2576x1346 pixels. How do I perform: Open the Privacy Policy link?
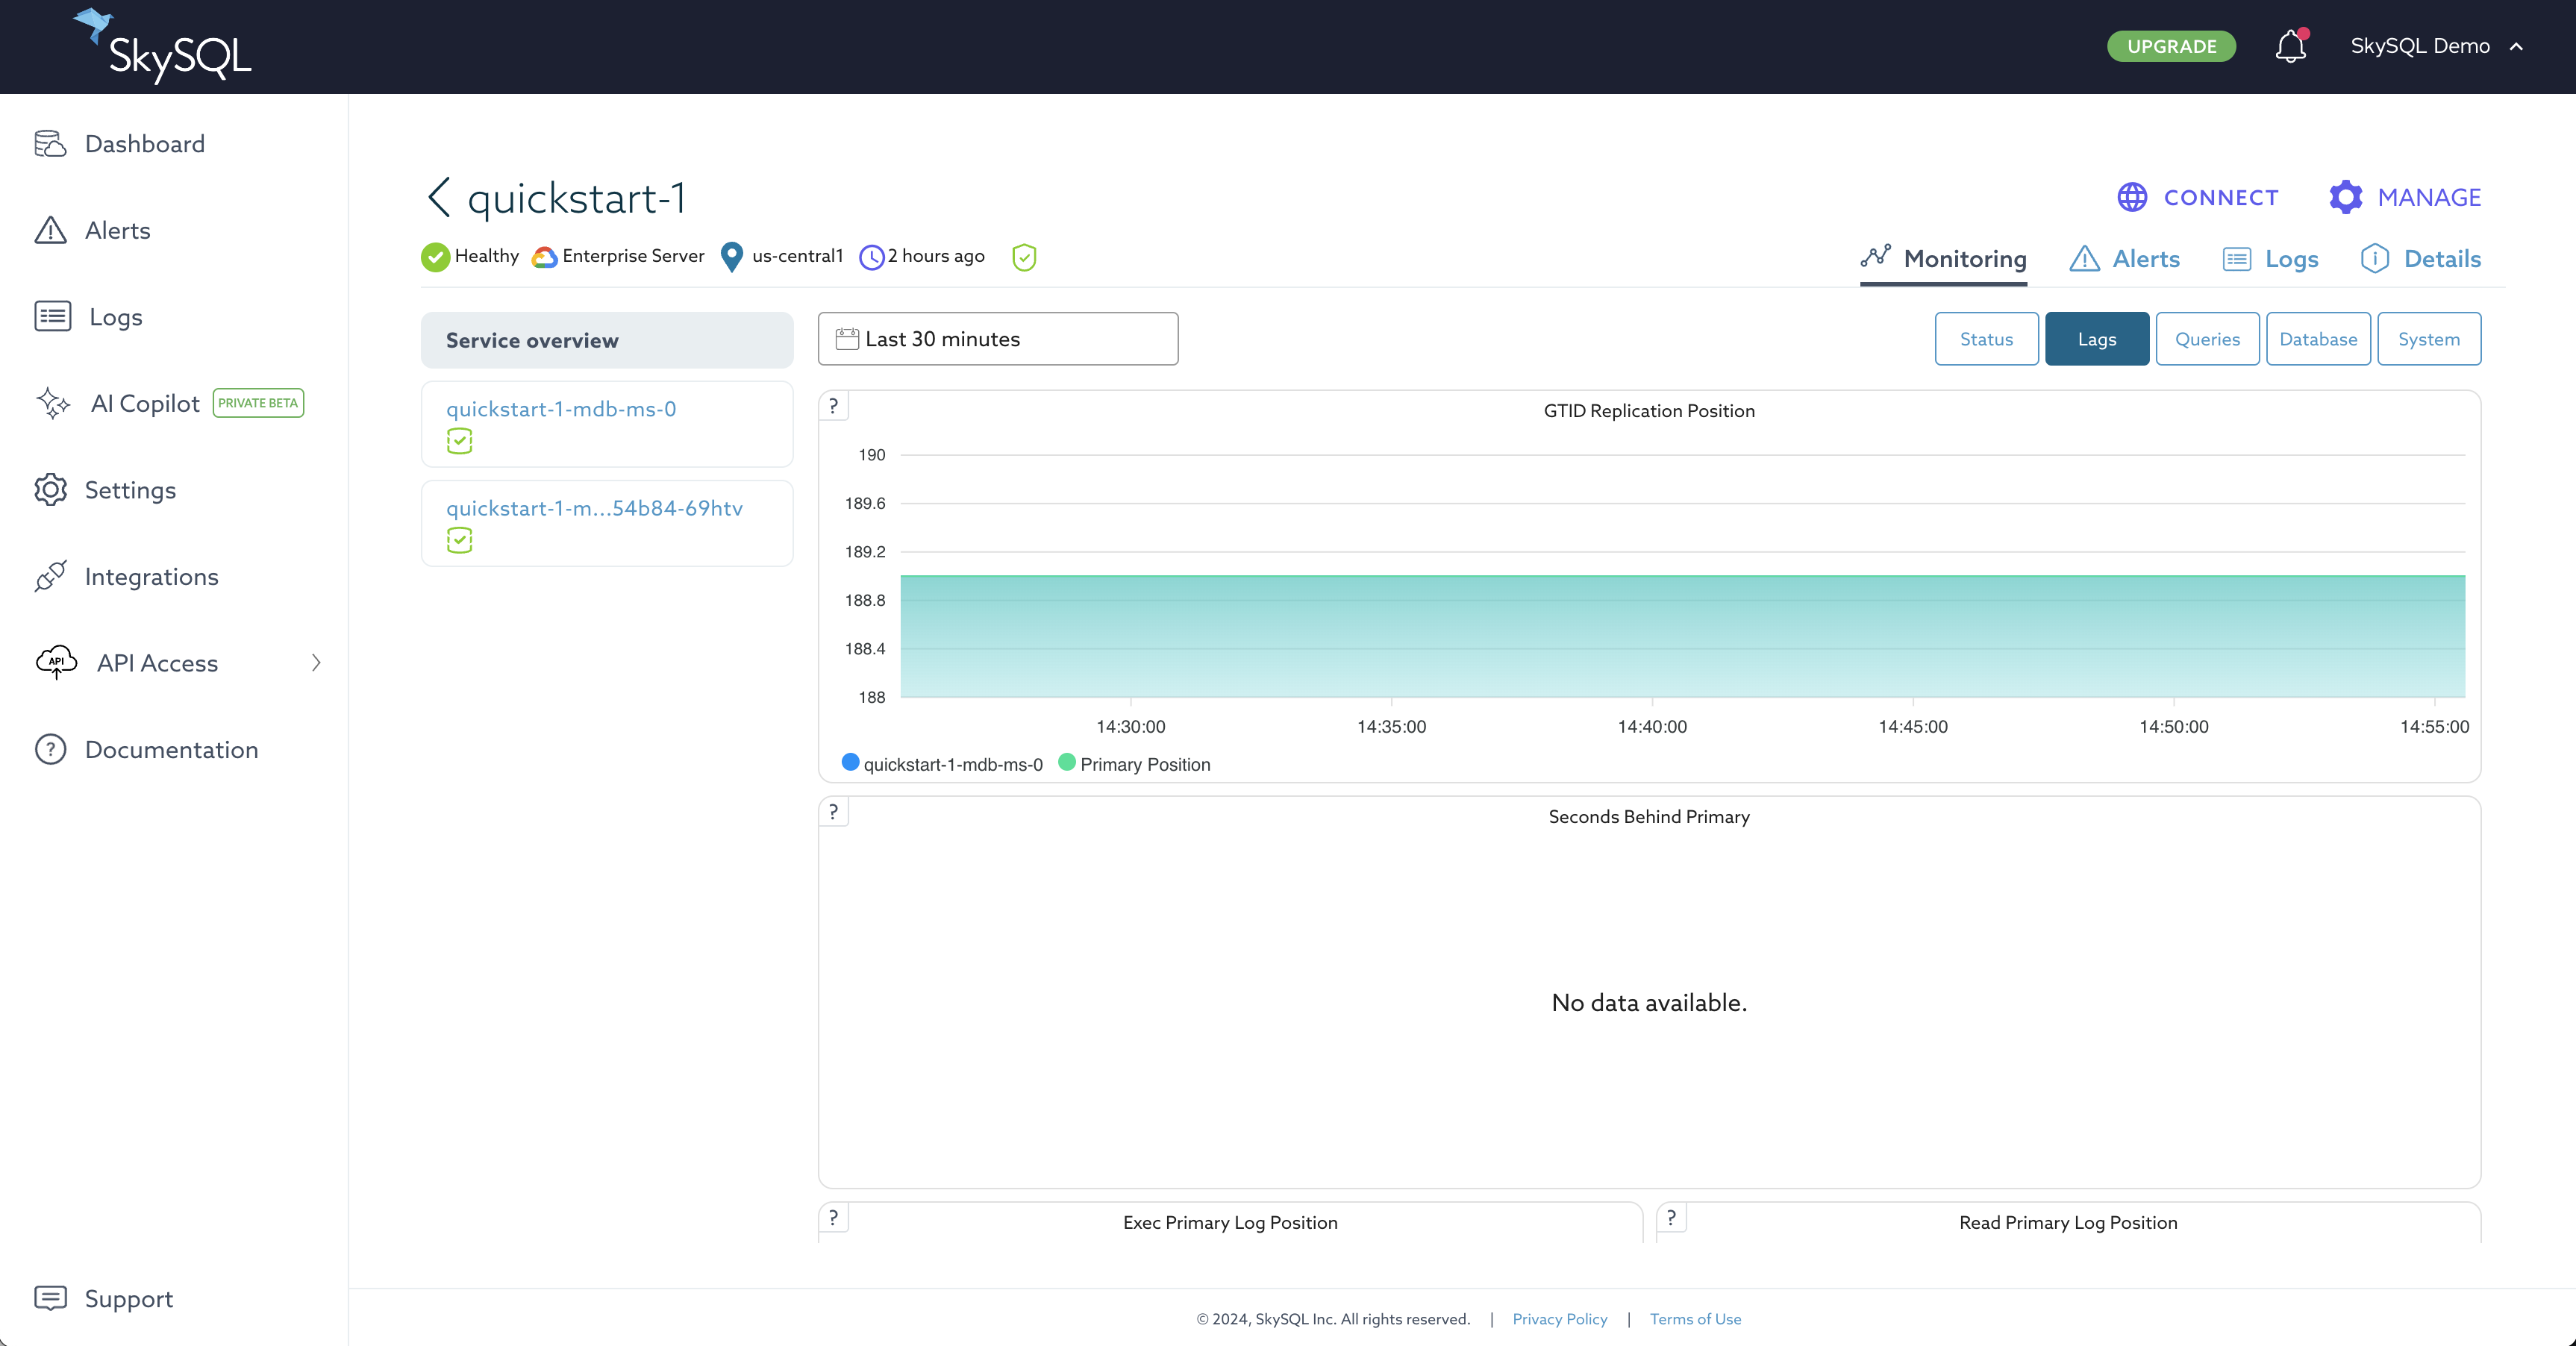(1559, 1319)
